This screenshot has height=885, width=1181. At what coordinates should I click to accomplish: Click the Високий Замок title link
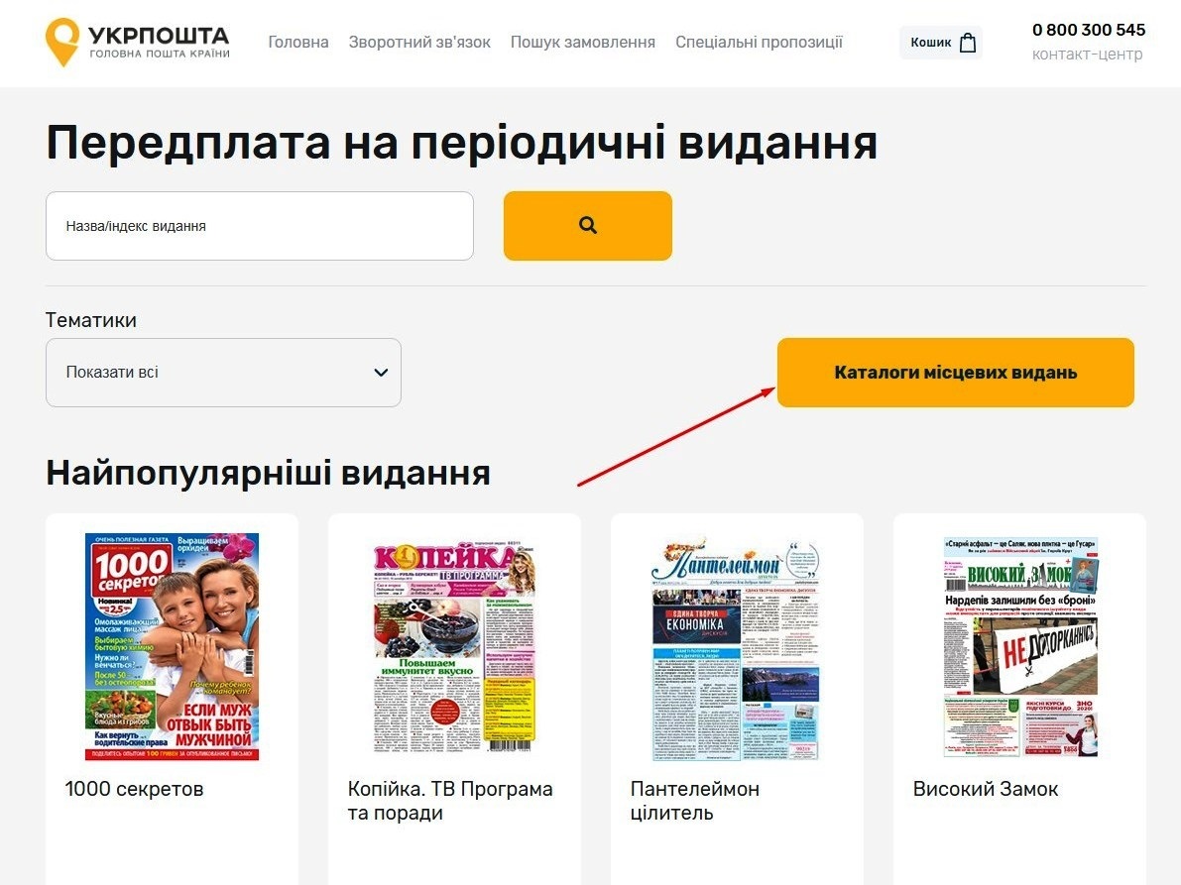(986, 789)
